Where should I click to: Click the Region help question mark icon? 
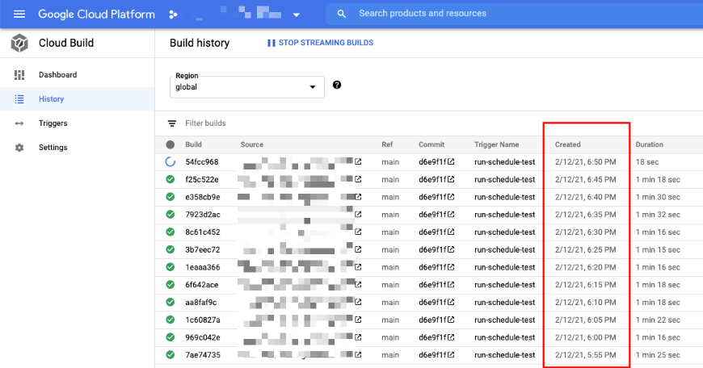click(x=337, y=85)
